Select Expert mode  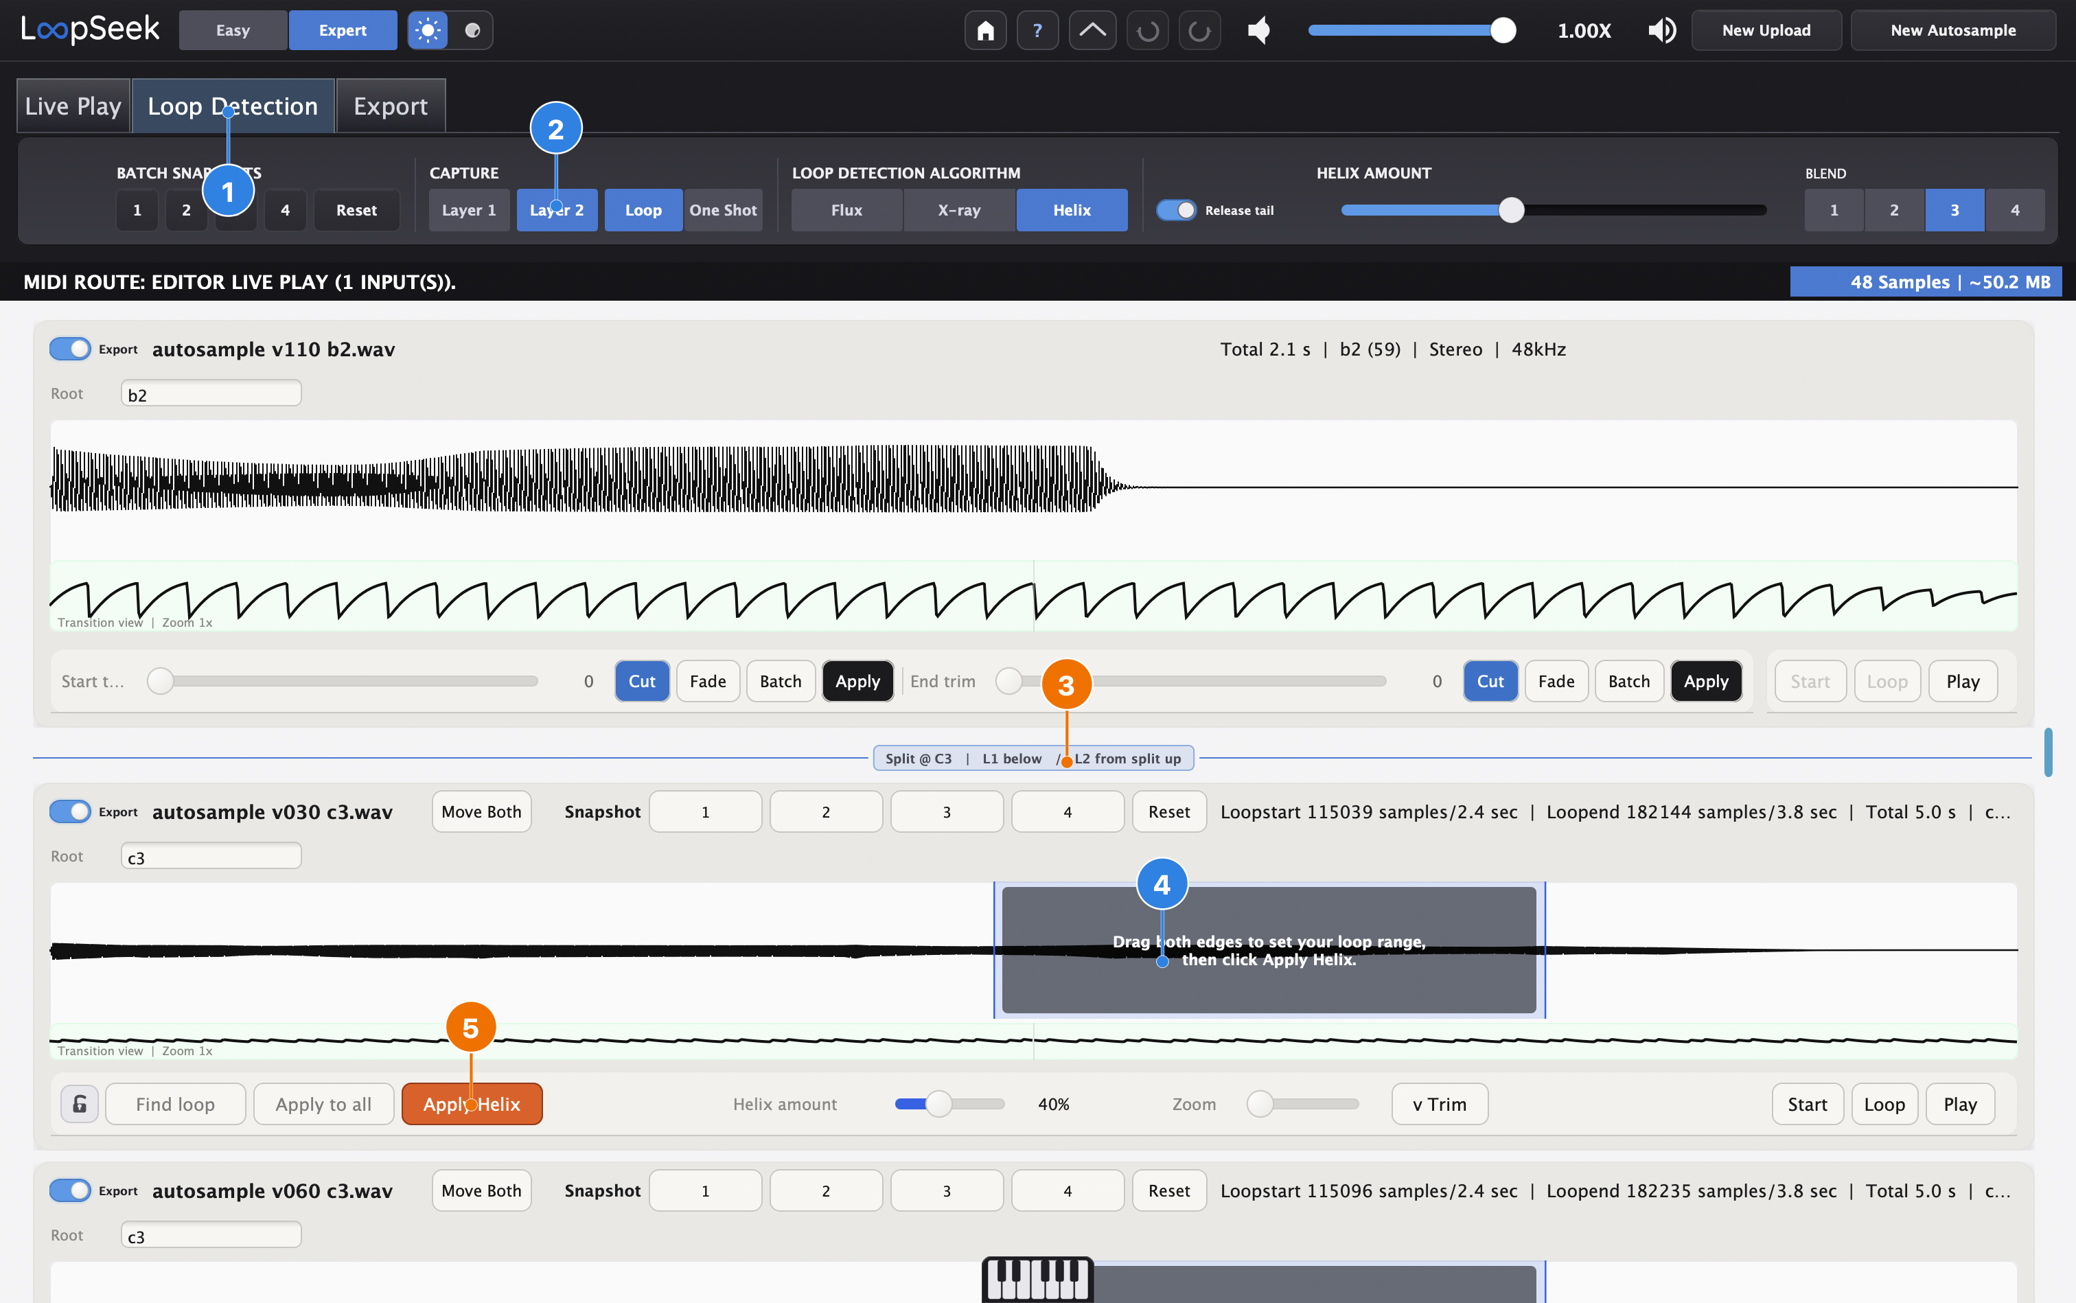(343, 30)
